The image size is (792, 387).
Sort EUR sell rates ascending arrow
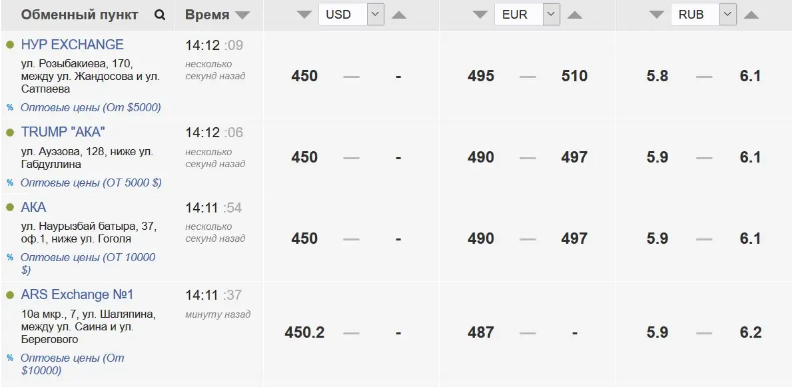pos(575,15)
